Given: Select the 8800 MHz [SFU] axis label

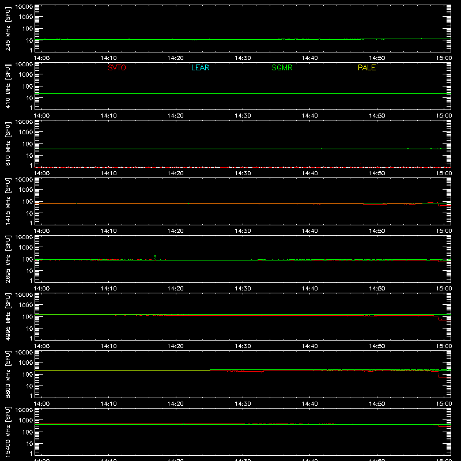Looking at the screenshot, I should tap(7, 375).
